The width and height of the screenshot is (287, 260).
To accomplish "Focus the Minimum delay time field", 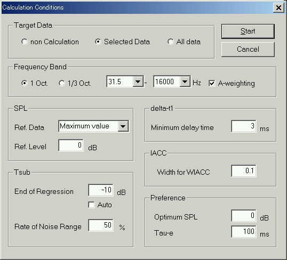I will pyautogui.click(x=244, y=126).
